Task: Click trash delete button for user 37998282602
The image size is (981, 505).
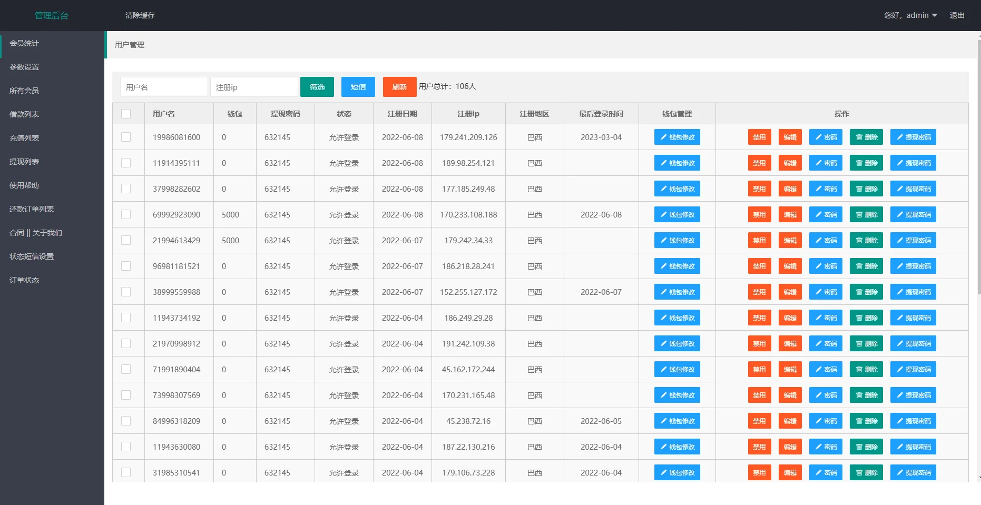Action: (x=866, y=189)
